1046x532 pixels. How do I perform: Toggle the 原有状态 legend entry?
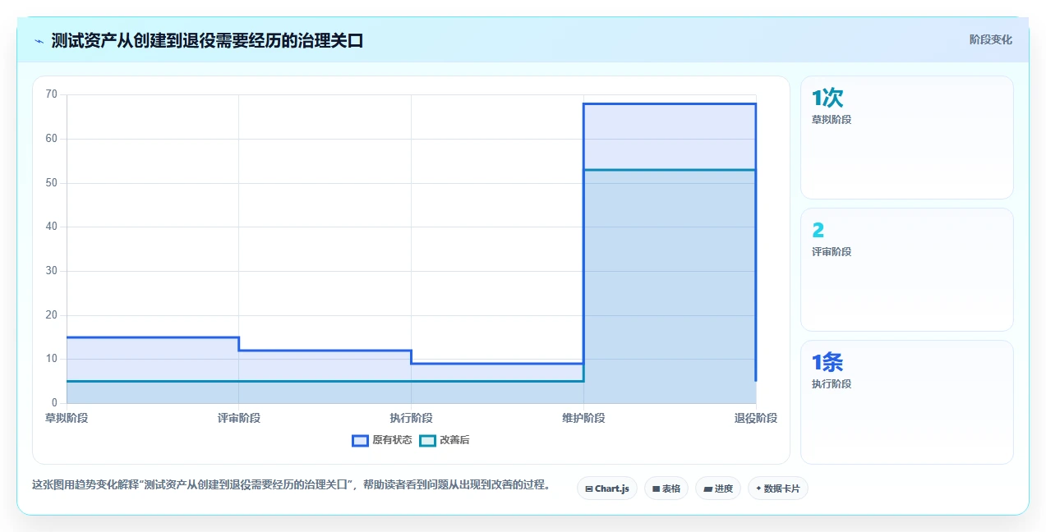pos(382,440)
